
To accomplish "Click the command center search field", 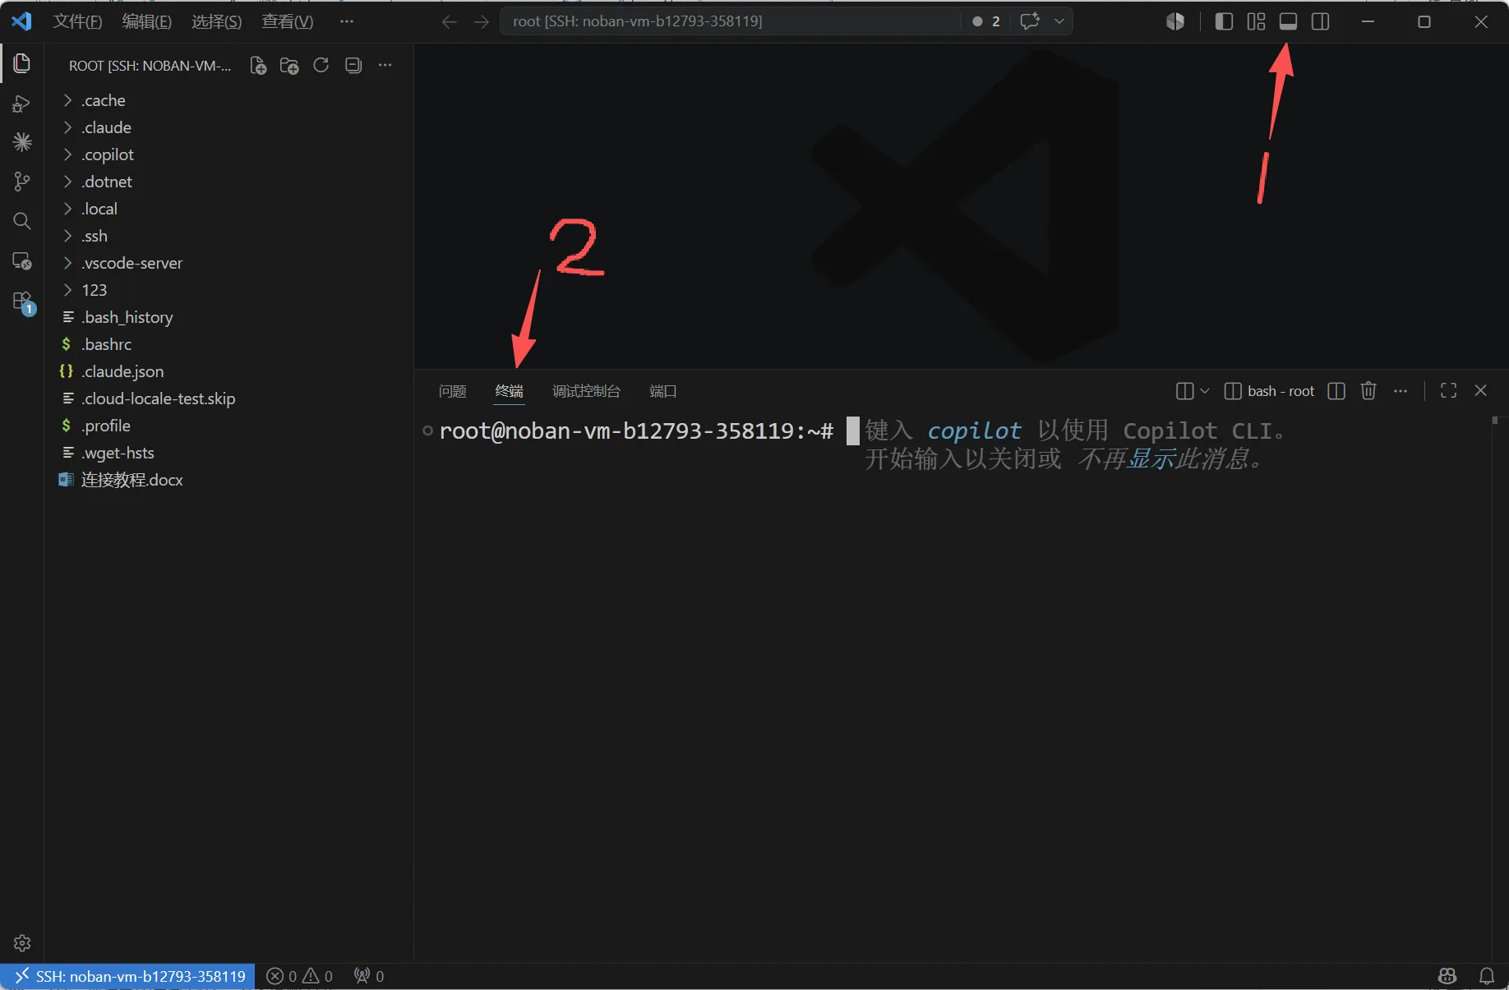I will click(x=730, y=21).
